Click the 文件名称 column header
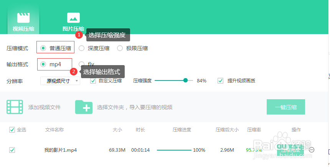330x167 pixels. click(54, 130)
